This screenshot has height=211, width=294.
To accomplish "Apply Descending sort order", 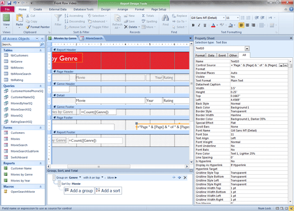I will (x=75, y=22).
